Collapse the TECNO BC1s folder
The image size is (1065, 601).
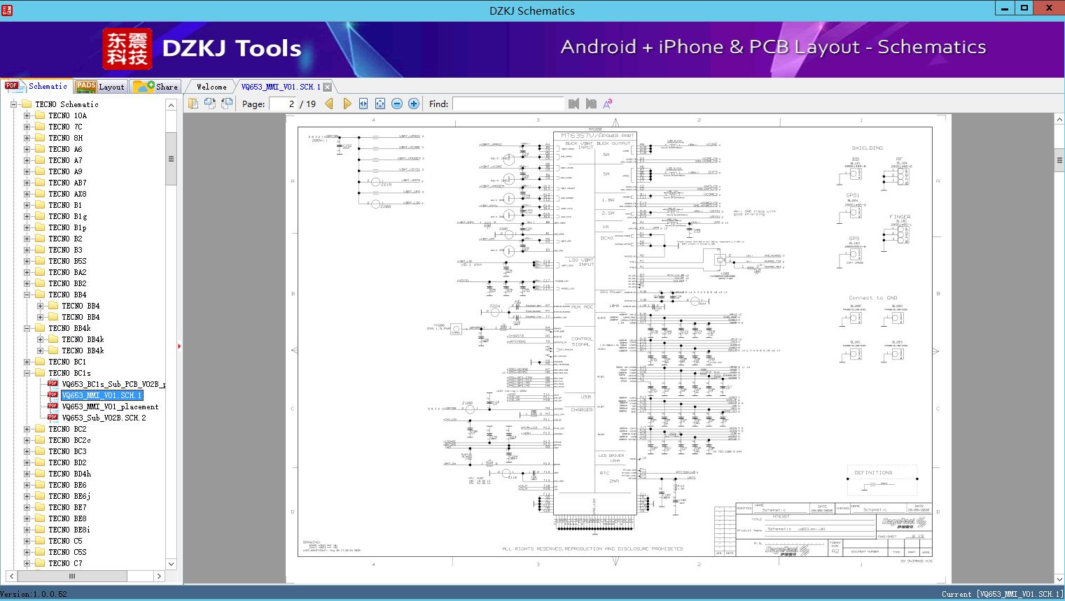pyautogui.click(x=27, y=373)
